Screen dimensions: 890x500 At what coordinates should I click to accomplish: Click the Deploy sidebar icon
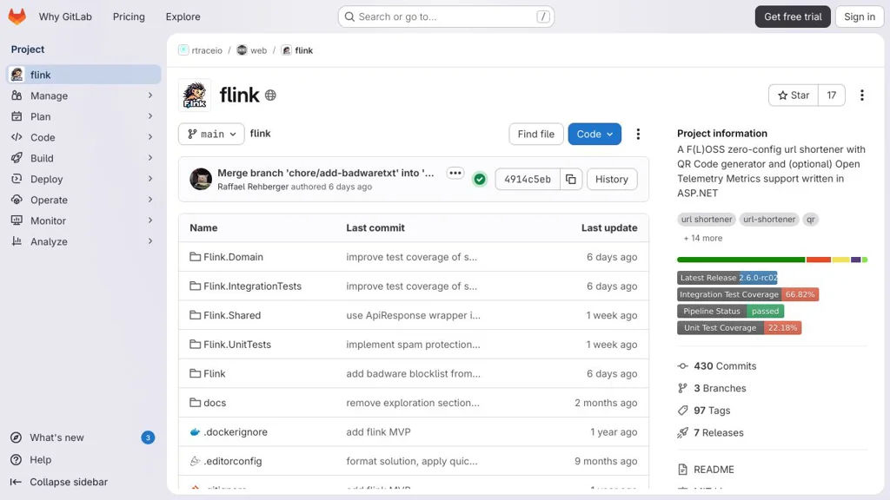click(x=17, y=179)
